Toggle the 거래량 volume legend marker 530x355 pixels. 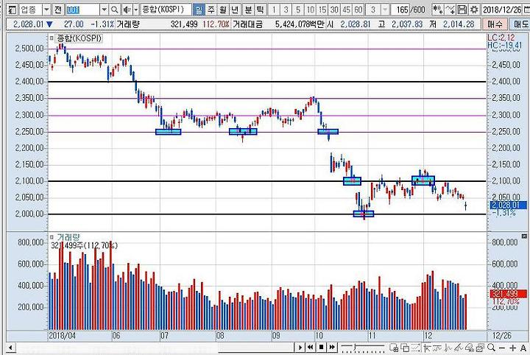(x=52, y=237)
